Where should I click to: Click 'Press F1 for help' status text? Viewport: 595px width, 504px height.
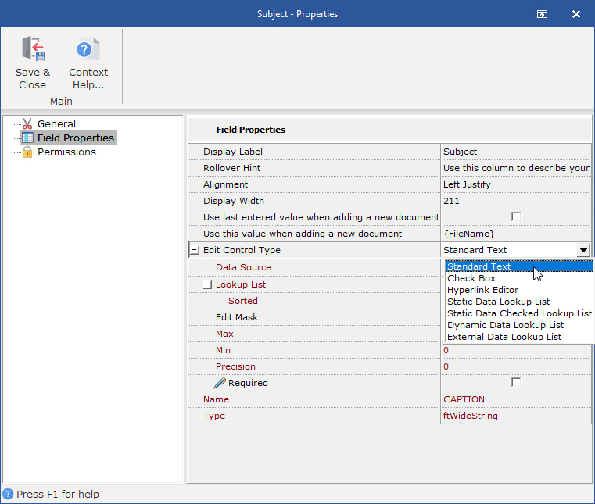[x=58, y=494]
